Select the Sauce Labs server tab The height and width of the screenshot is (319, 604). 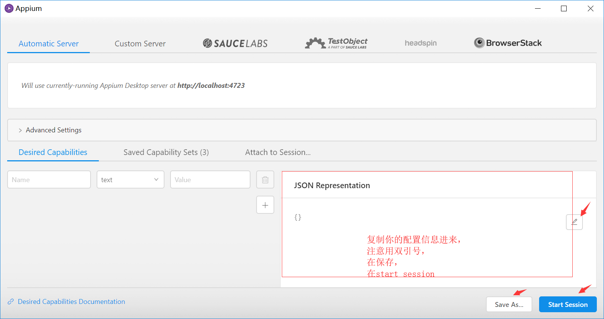coord(235,43)
